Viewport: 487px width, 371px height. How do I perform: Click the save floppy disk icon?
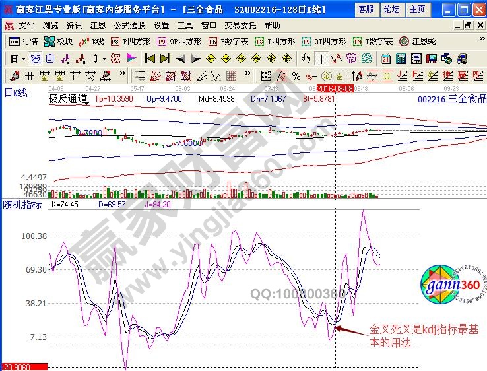coord(431,59)
